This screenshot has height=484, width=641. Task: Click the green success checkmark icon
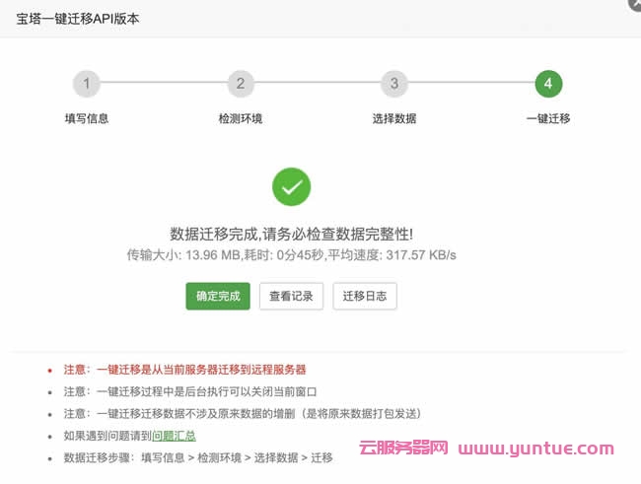pos(291,186)
